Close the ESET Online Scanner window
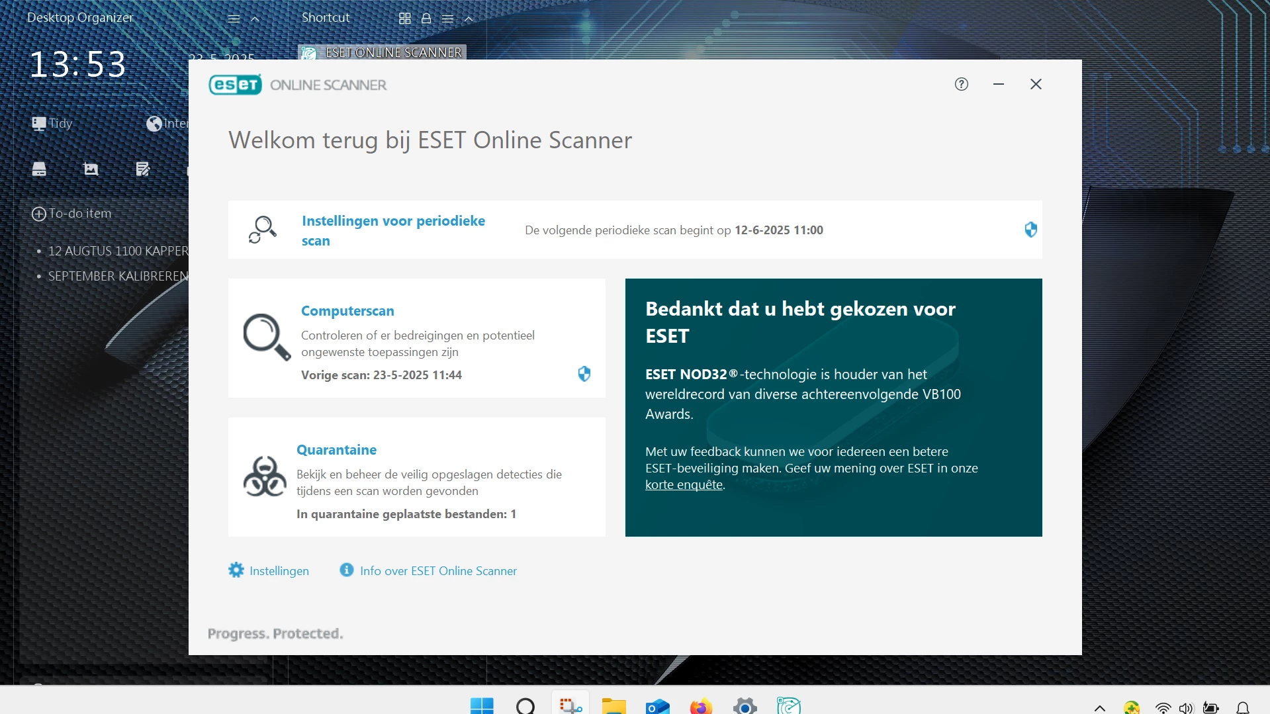This screenshot has width=1270, height=714. tap(1036, 84)
